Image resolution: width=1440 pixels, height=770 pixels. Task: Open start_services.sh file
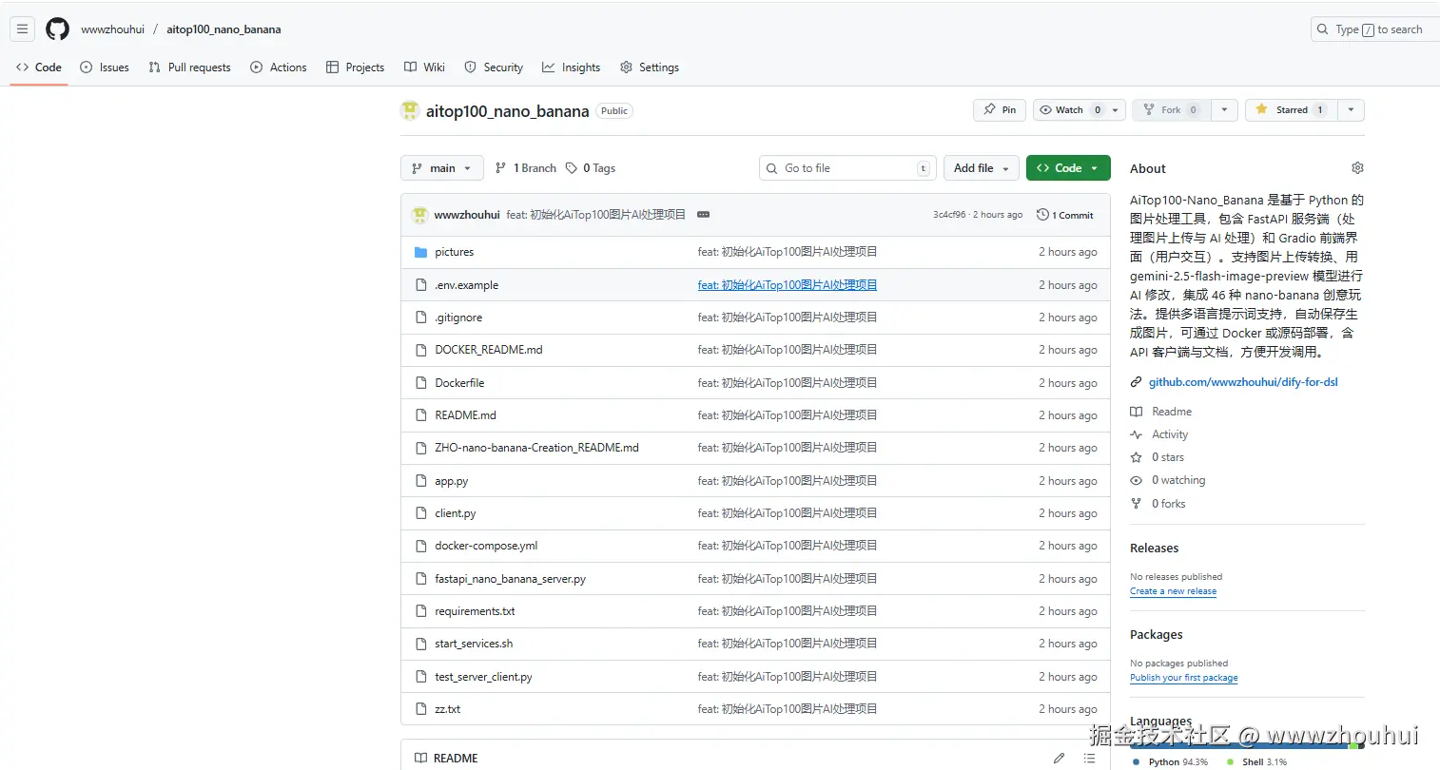tap(474, 644)
